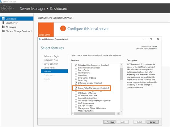Check the Media Foundation feature
This screenshot has width=170, height=127.
[76, 111]
